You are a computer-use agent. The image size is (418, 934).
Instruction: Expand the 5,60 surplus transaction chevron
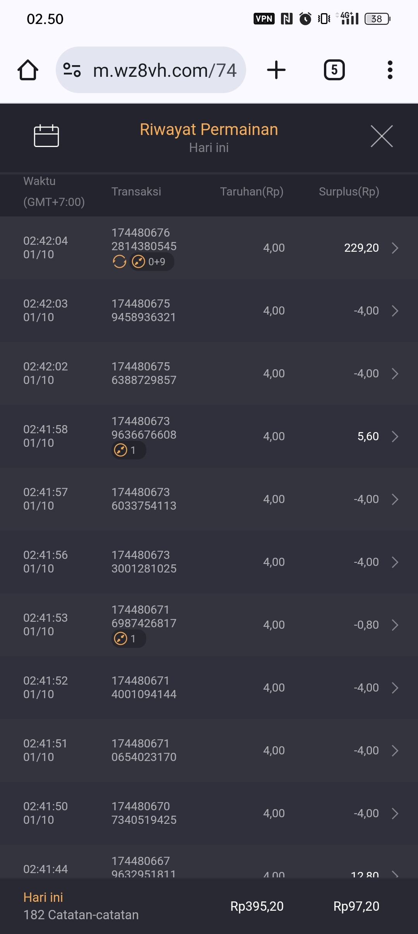coord(395,436)
